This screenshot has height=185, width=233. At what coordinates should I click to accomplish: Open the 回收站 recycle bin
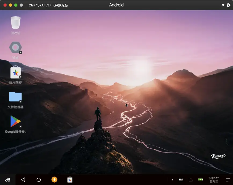tap(16, 23)
